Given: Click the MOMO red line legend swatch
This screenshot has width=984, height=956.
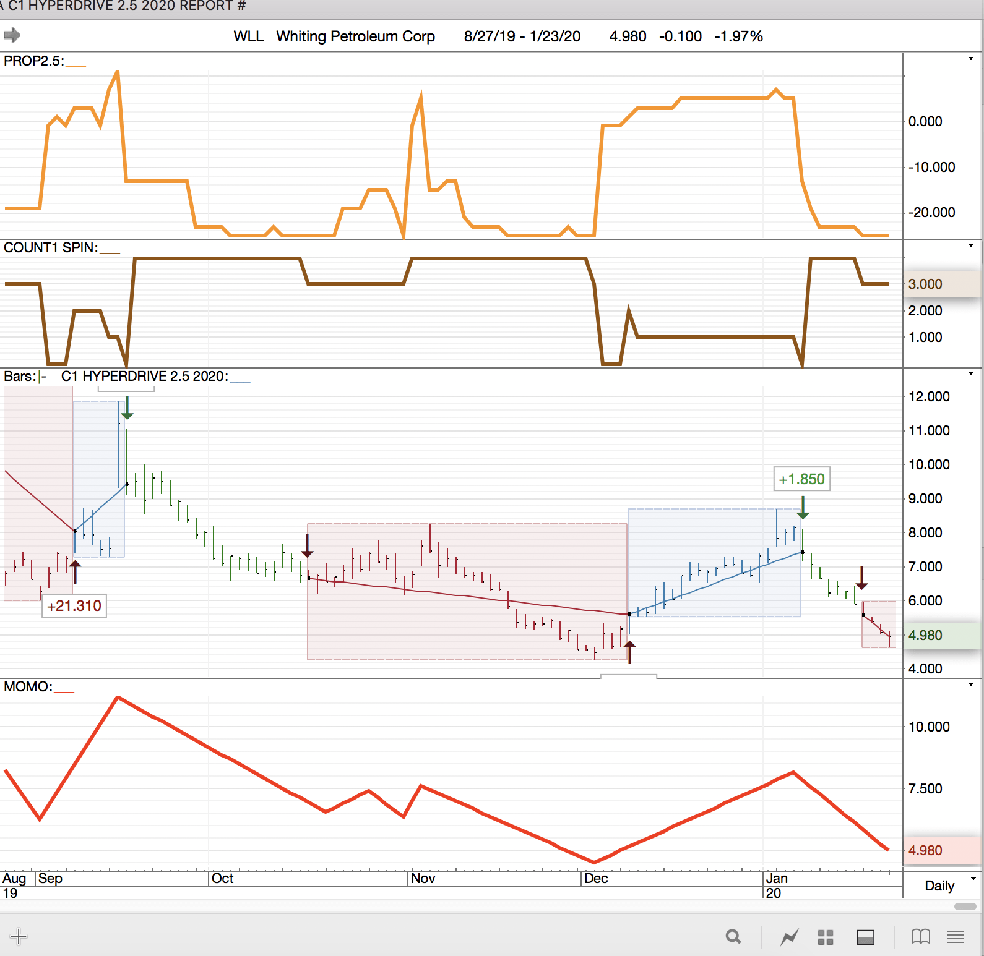Looking at the screenshot, I should click(x=64, y=691).
